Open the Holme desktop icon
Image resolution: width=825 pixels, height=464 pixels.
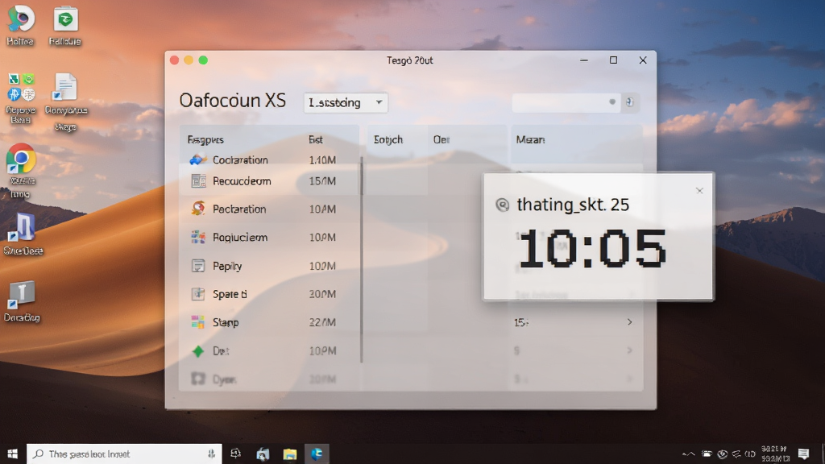20,19
